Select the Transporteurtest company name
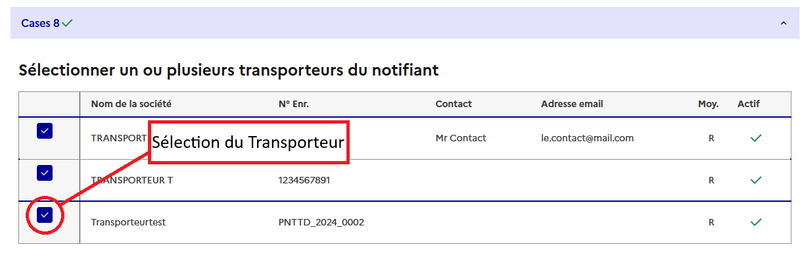 point(128,222)
